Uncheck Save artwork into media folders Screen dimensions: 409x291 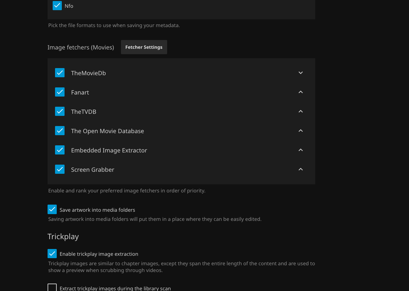coord(52,209)
